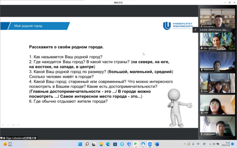
Task: Click Анна's muted microphone icon
Action: pyautogui.click(x=202, y=91)
